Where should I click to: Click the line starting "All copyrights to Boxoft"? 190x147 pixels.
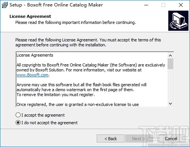[91, 65]
